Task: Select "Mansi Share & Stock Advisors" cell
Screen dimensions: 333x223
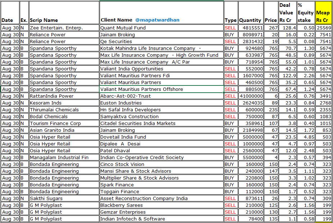Action: click(161, 171)
